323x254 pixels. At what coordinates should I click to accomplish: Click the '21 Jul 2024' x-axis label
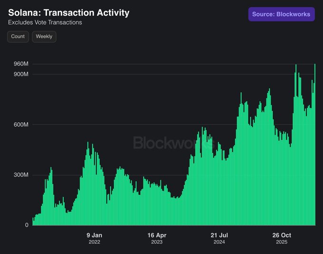coord(219,238)
